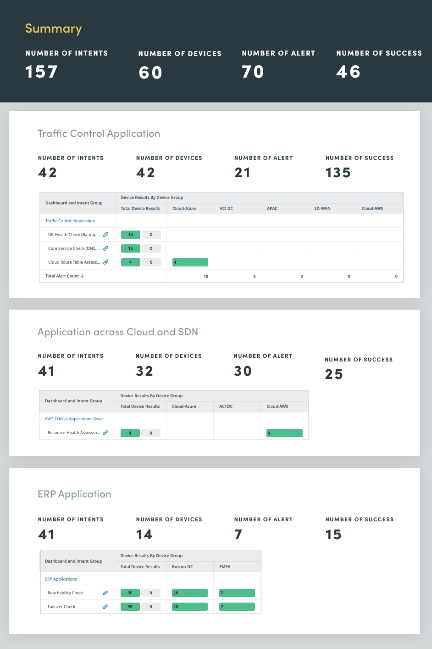Click link icon beside Reachability Check
Screen dimensions: 432x649
105,593
